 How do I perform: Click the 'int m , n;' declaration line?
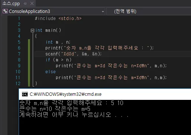tap(58, 42)
